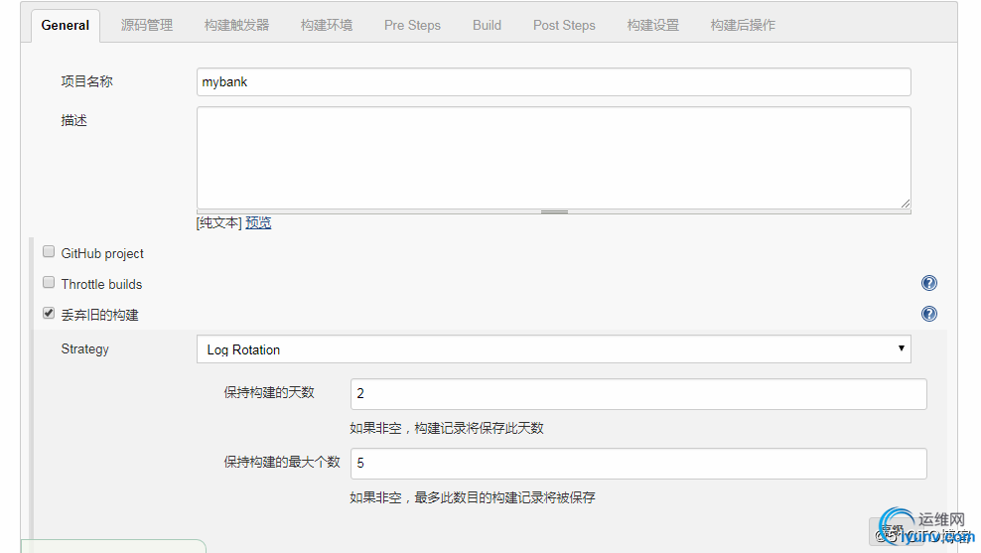The image size is (981, 553).
Task: Focus the 保持构建的天数 input field
Action: click(x=638, y=394)
